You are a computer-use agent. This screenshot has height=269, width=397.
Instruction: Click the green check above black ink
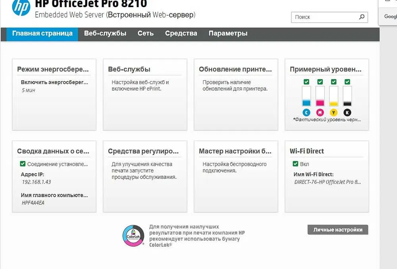(347, 82)
